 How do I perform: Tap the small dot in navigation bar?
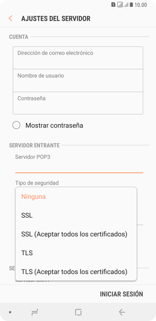(10, 312)
